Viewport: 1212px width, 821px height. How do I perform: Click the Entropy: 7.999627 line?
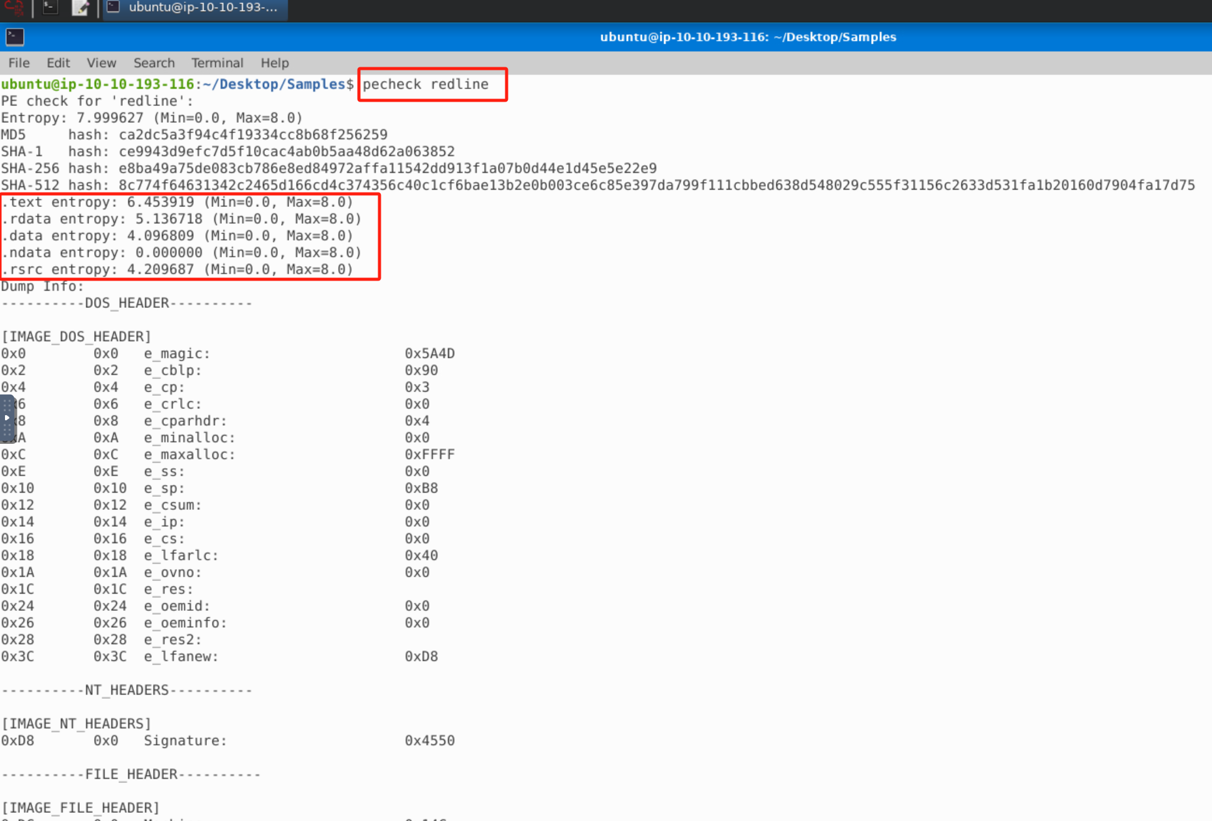(151, 118)
